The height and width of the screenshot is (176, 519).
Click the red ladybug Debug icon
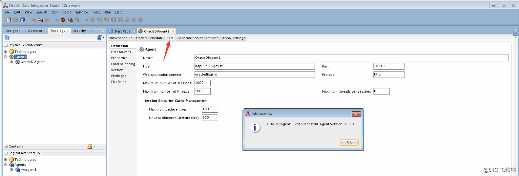pos(63,20)
